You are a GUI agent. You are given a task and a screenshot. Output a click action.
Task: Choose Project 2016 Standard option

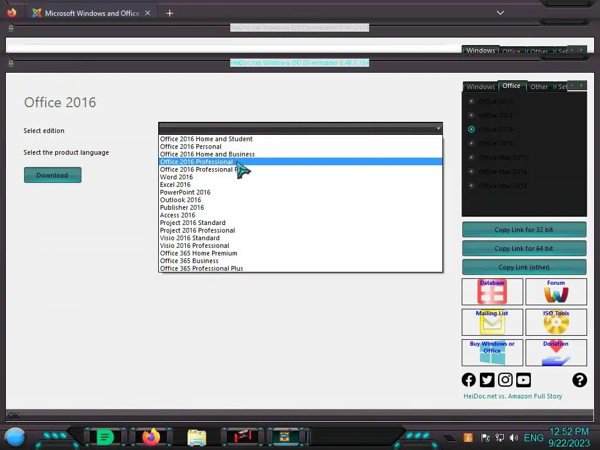coord(301,223)
